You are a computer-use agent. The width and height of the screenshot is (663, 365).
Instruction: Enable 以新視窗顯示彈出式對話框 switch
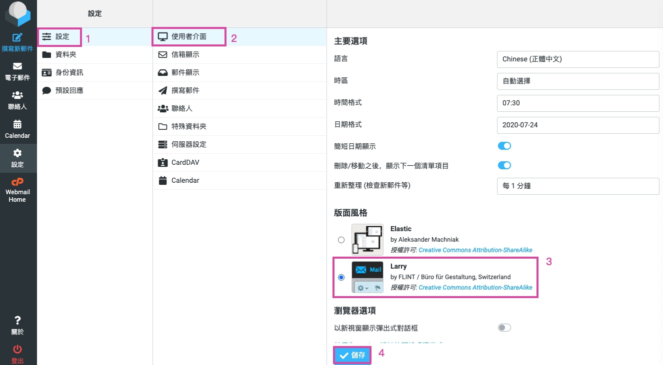[x=504, y=328]
